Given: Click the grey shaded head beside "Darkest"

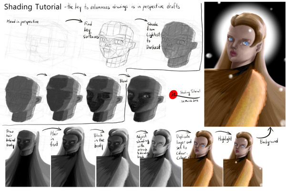Looking at the screenshot, I should [179, 44].
